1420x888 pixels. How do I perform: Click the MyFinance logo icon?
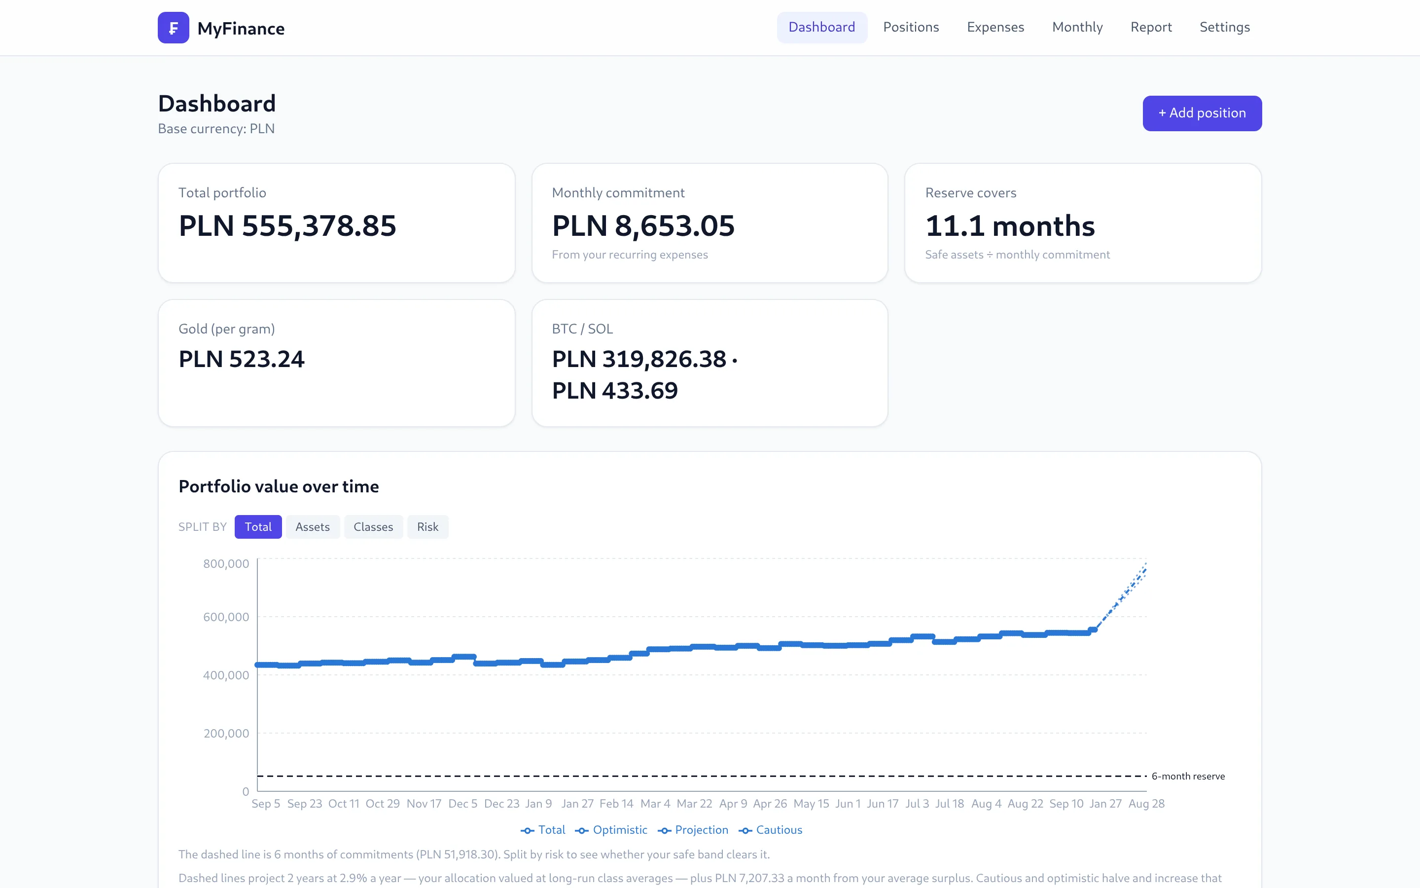173,28
